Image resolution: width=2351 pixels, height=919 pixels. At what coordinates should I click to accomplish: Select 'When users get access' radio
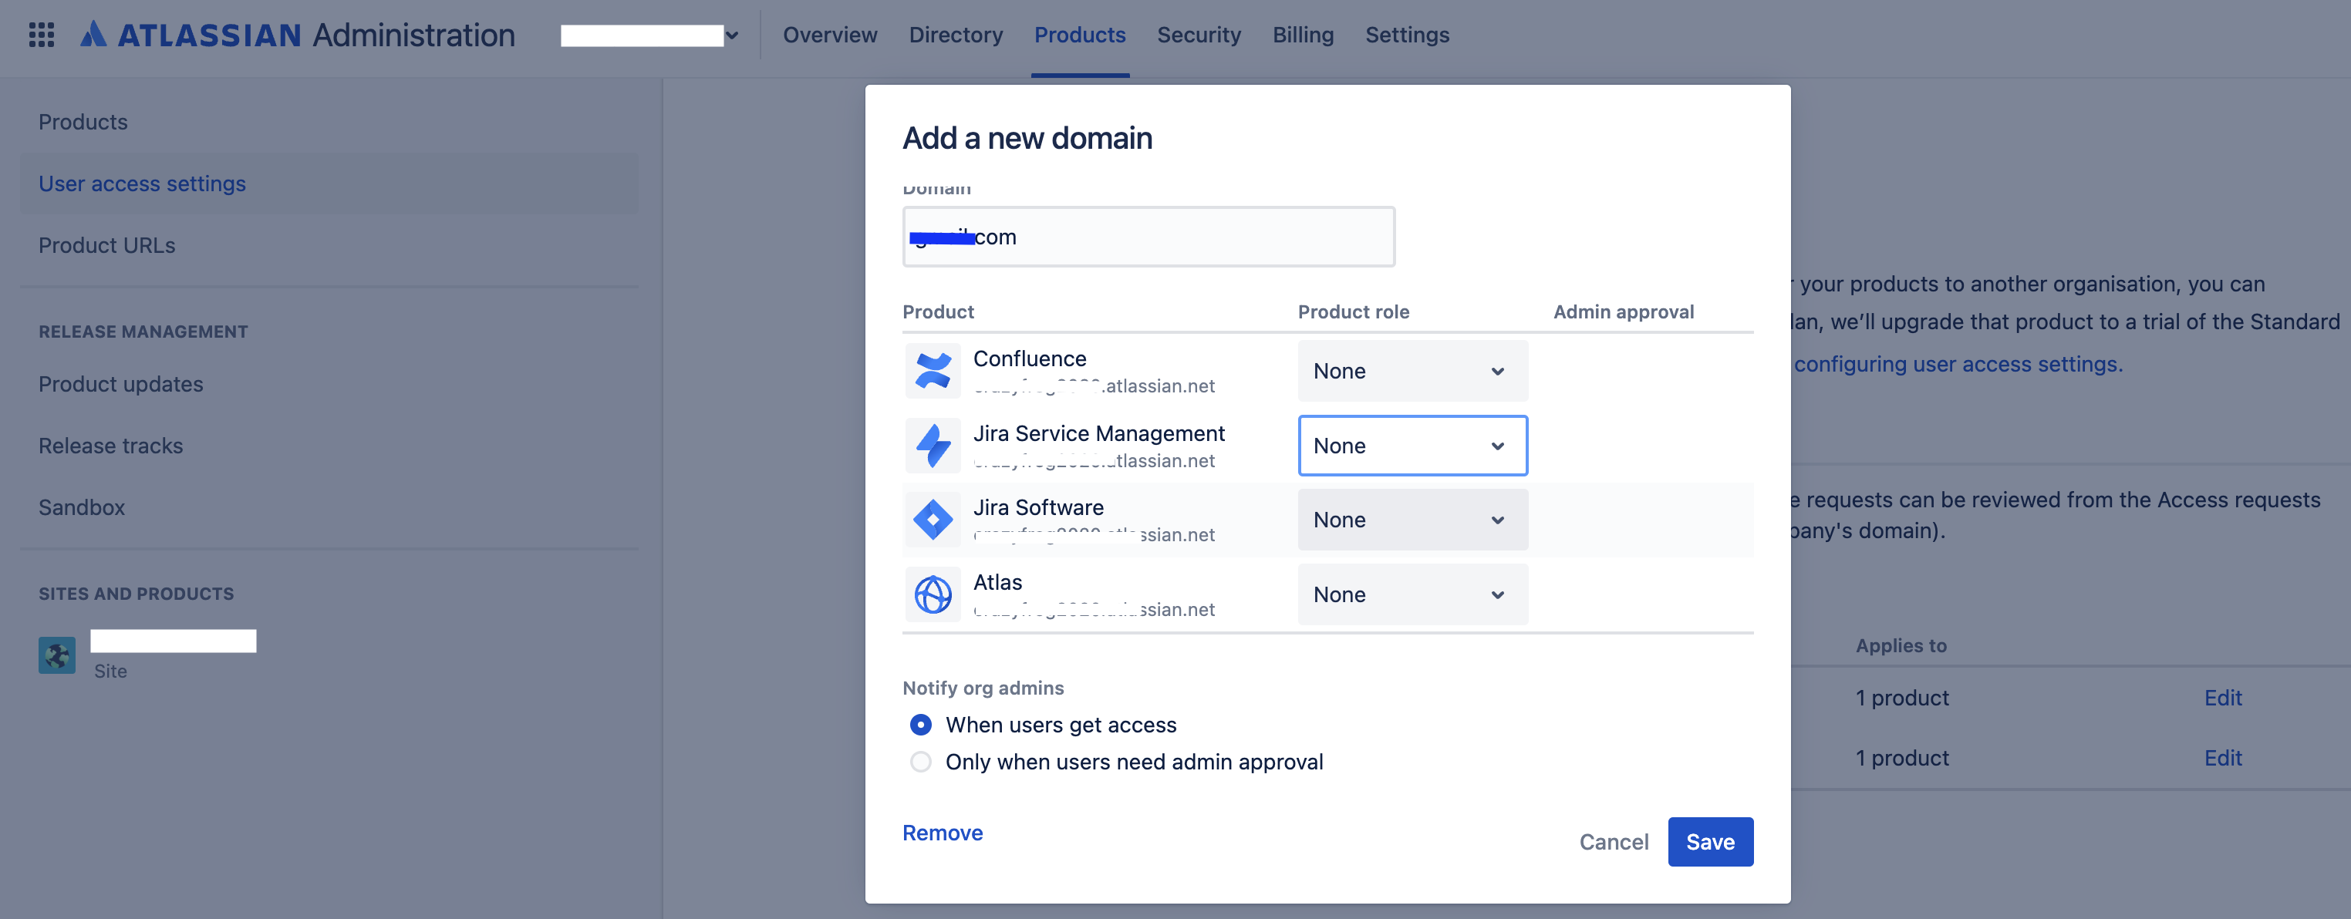(x=920, y=725)
